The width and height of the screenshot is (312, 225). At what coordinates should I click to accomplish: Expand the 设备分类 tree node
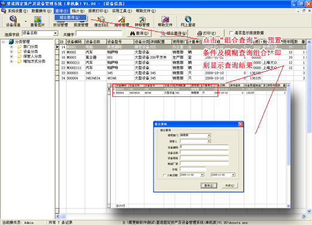point(11,51)
